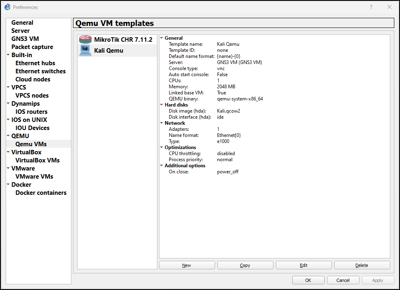Open the General preferences page

point(22,23)
